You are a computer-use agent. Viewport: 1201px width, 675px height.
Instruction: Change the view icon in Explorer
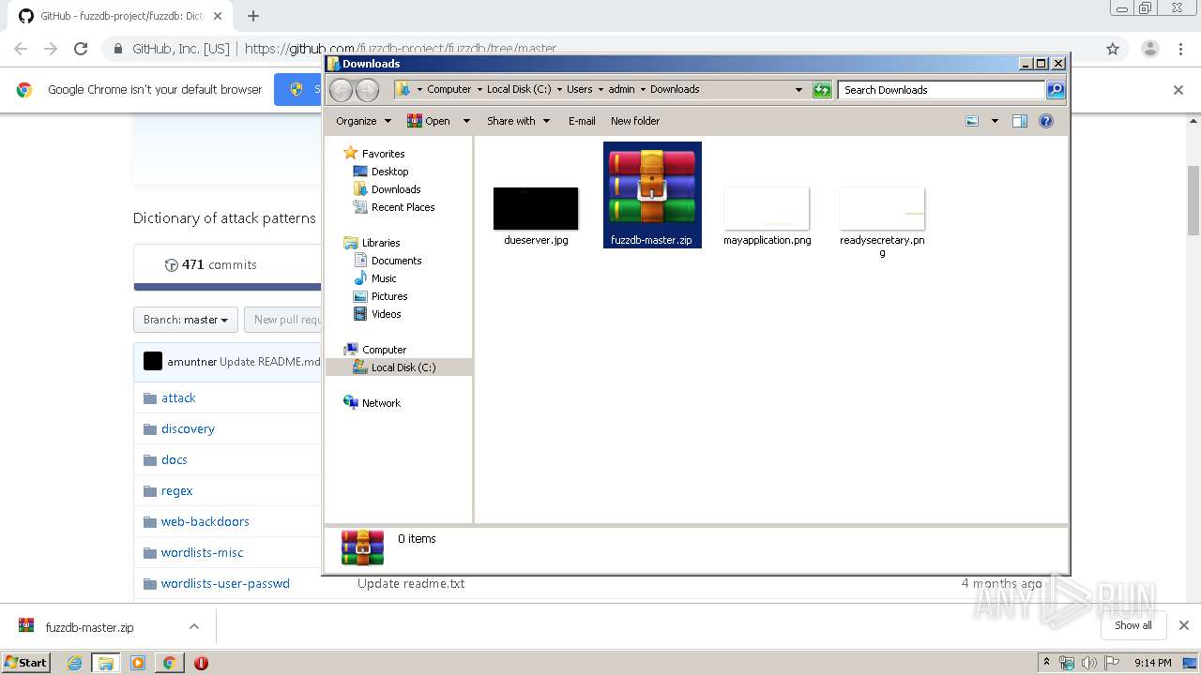coord(972,121)
